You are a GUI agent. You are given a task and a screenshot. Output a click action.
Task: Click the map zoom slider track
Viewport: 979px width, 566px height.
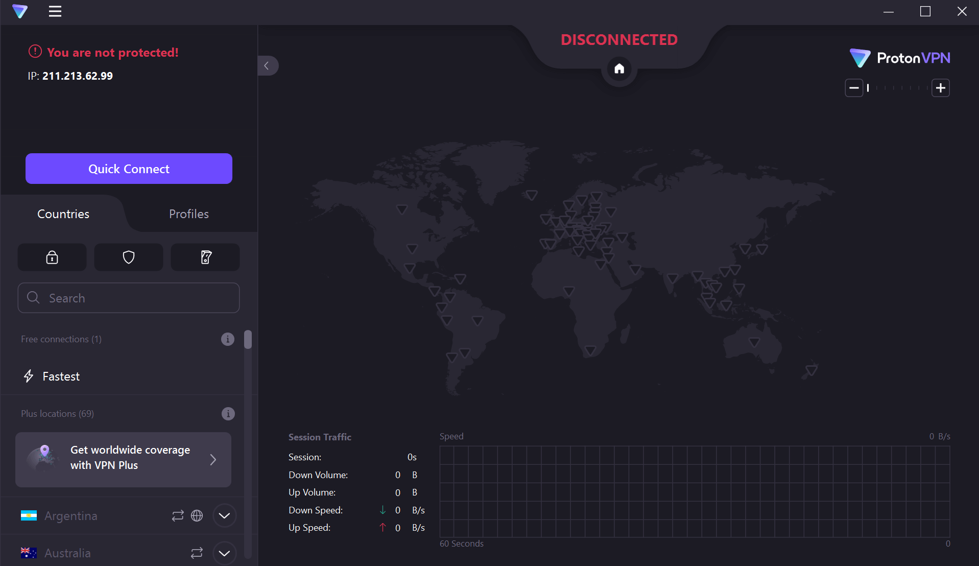point(897,88)
